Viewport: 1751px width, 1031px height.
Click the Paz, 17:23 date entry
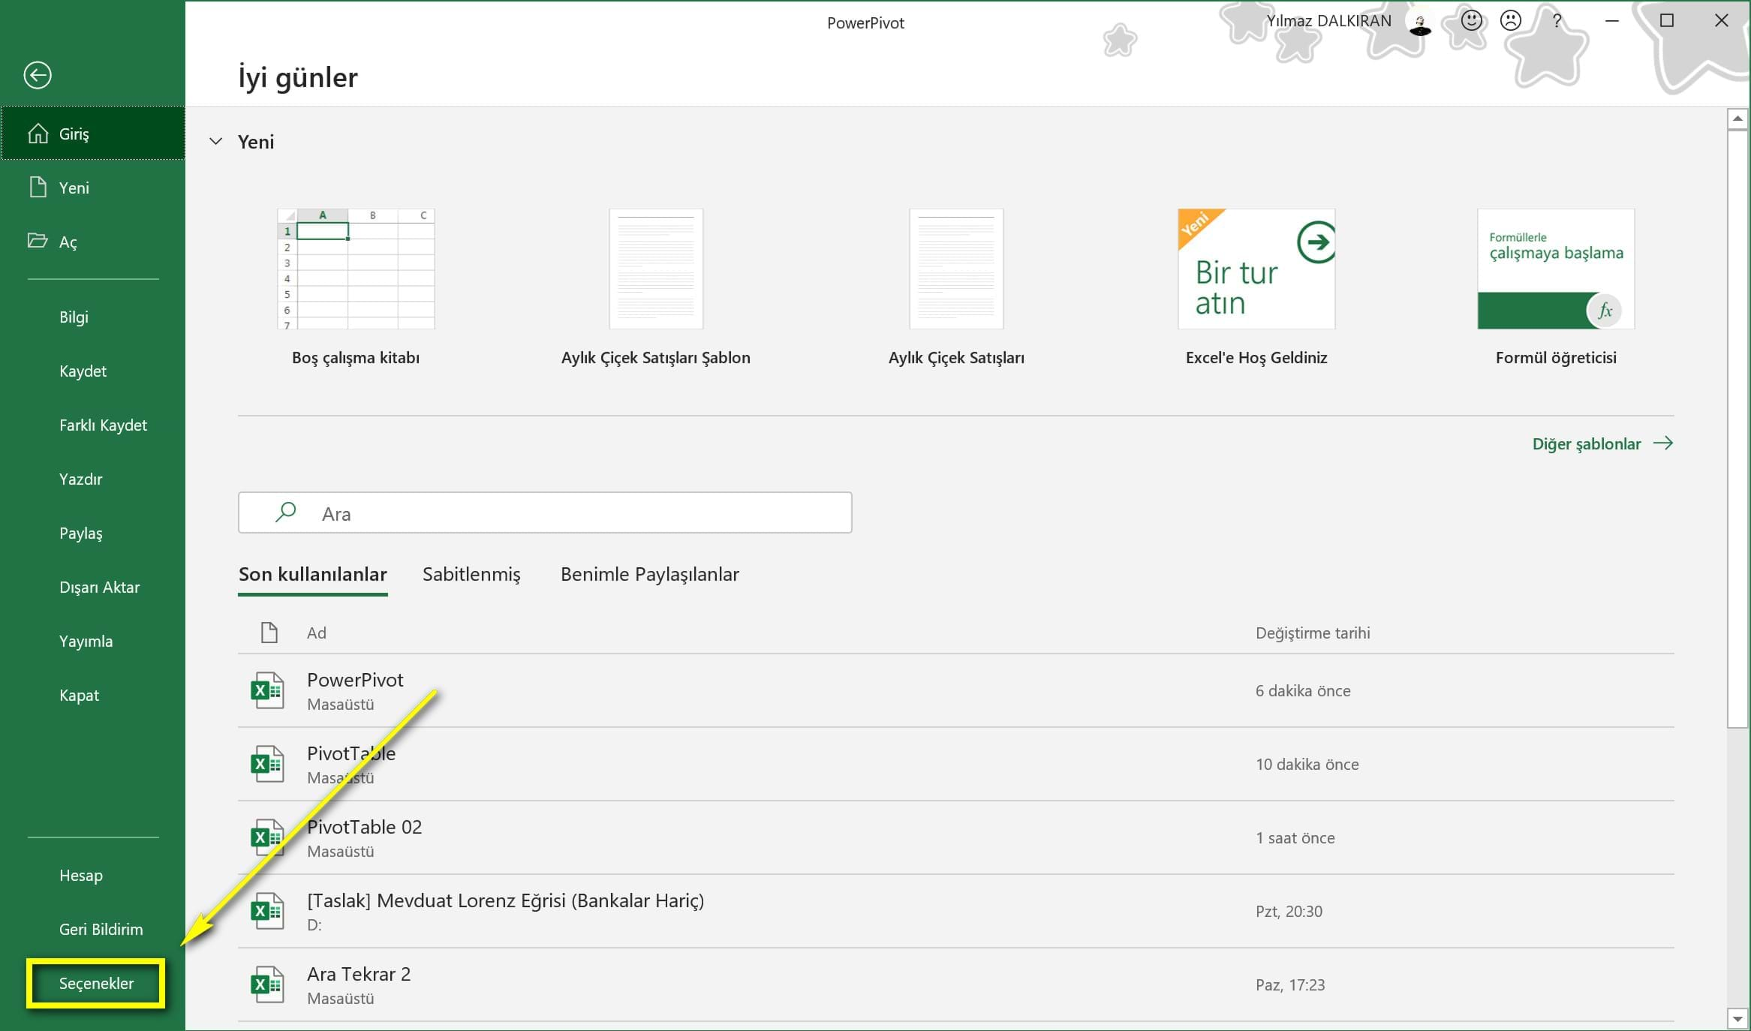(1290, 985)
